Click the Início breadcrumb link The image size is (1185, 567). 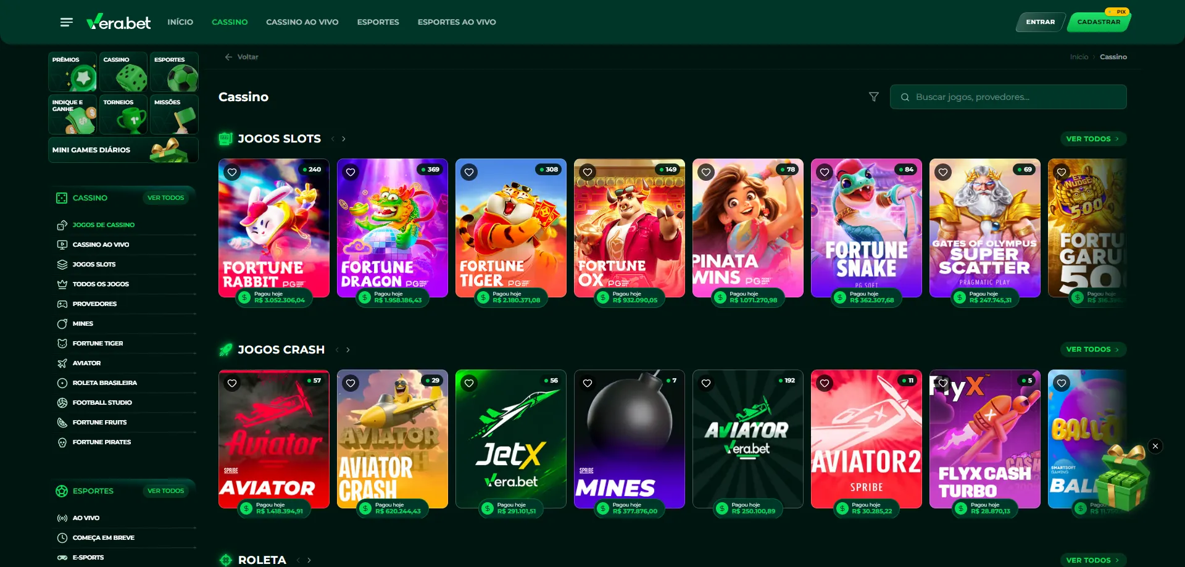click(1079, 57)
